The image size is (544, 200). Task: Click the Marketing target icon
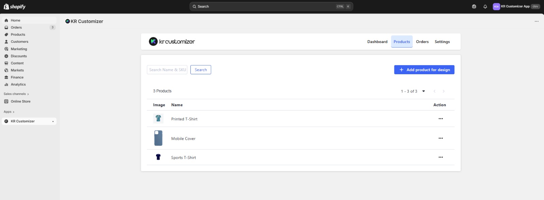click(x=6, y=49)
